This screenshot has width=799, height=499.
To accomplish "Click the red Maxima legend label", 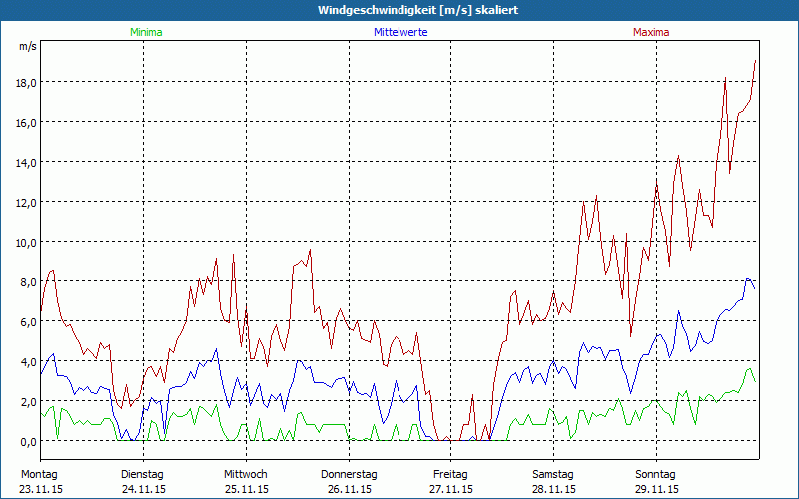I will pos(651,32).
